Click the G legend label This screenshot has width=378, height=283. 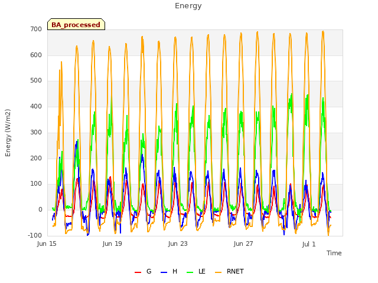(x=149, y=271)
